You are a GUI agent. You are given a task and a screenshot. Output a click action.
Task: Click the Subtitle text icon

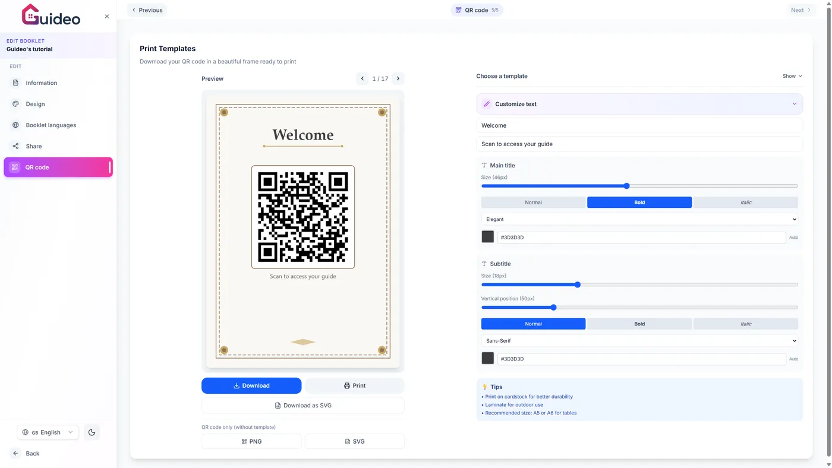pyautogui.click(x=484, y=264)
